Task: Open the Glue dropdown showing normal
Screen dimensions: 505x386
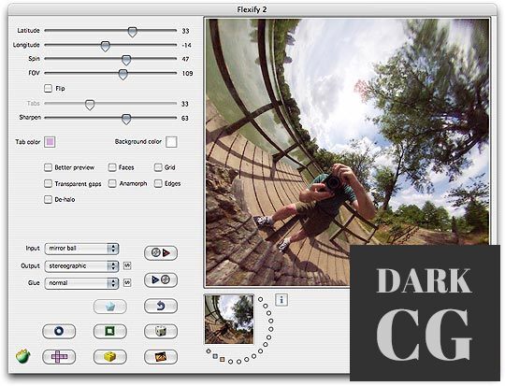Action: click(x=81, y=283)
